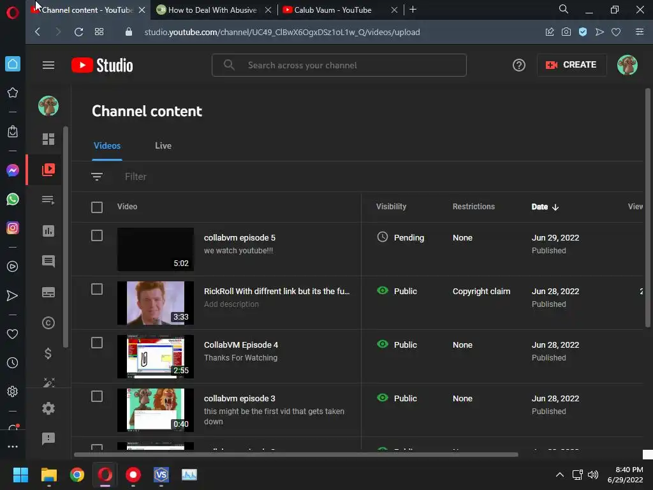Open the CollabVM Episode 4 thumbnail
The width and height of the screenshot is (653, 490).
pos(156,357)
